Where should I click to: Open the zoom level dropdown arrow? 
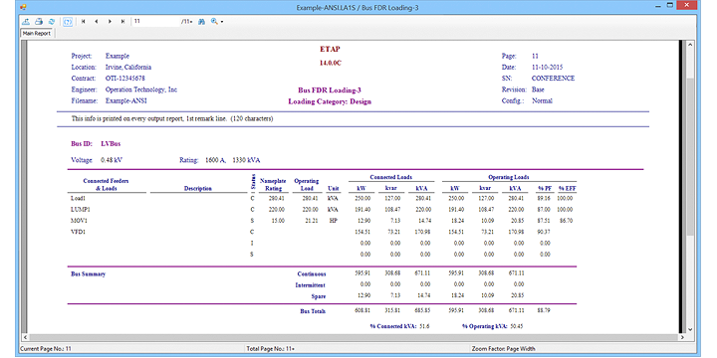tap(222, 22)
